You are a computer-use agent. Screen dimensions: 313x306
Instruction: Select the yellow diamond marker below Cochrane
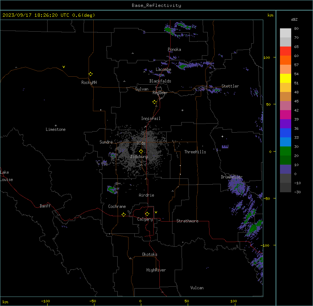[x=123, y=214]
